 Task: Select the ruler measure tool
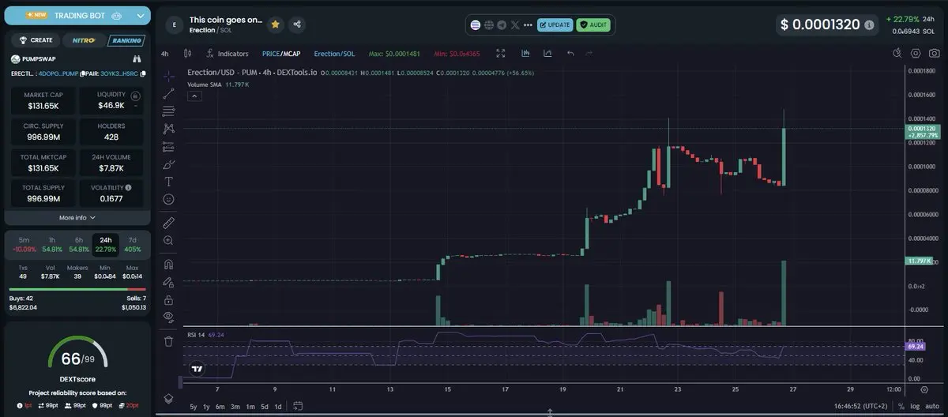point(168,223)
